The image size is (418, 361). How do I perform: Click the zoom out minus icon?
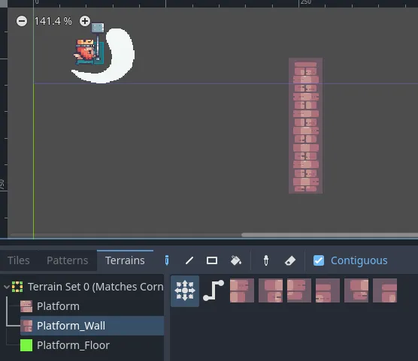(22, 21)
